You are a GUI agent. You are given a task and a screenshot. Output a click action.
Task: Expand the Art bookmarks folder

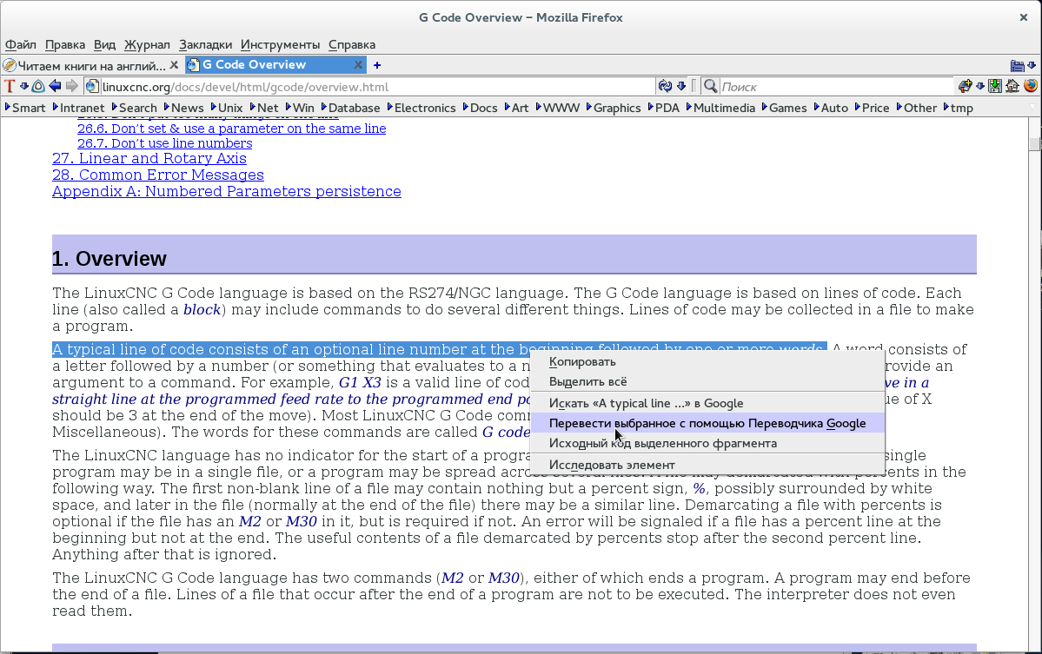pos(516,108)
